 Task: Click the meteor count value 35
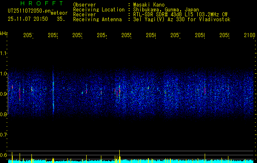tap(60, 19)
